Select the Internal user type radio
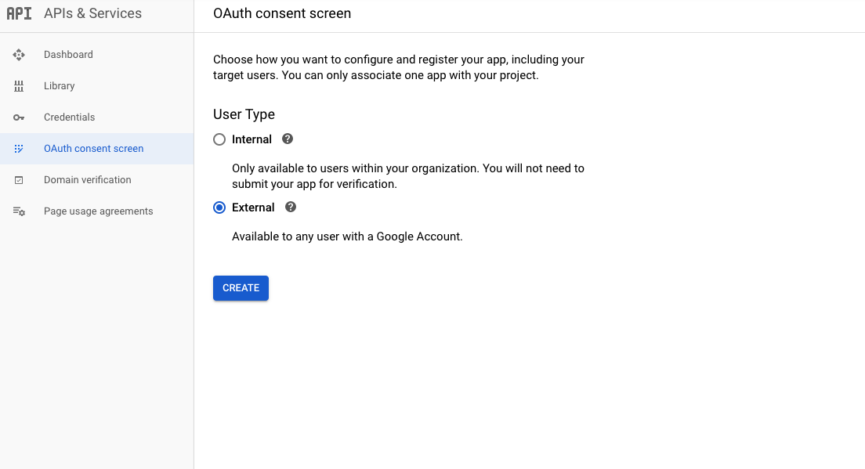This screenshot has width=865, height=469. pyautogui.click(x=219, y=139)
